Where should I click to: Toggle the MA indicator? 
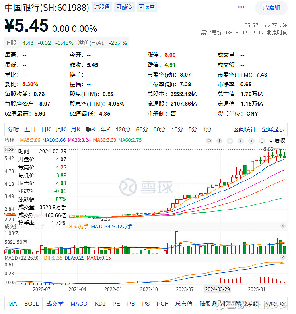(x=12, y=304)
